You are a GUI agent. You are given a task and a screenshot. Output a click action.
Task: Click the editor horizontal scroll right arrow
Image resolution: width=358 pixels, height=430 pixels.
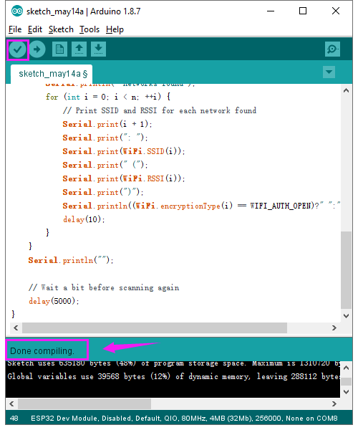pos(334,328)
